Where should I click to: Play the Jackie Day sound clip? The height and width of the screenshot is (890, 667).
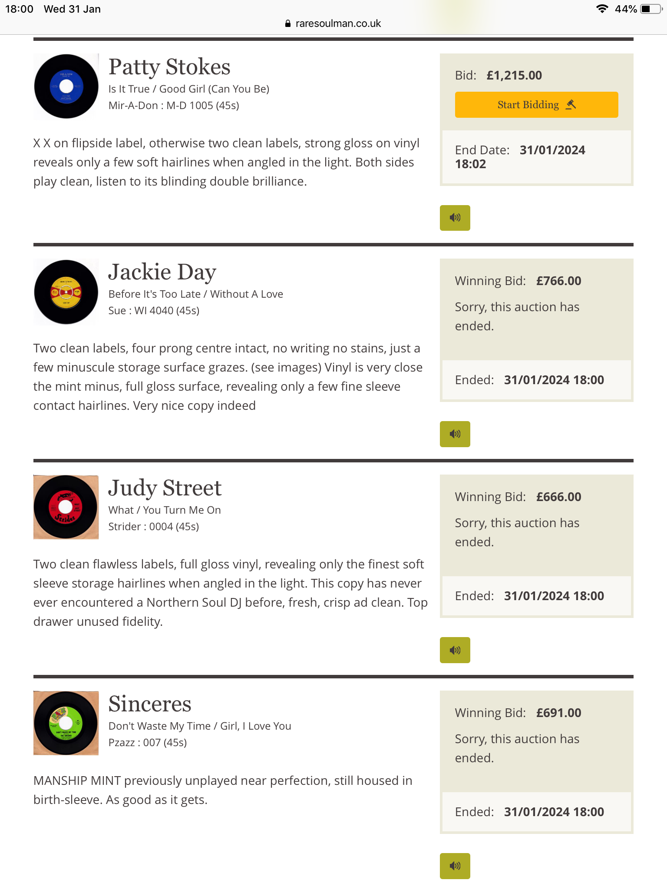455,434
